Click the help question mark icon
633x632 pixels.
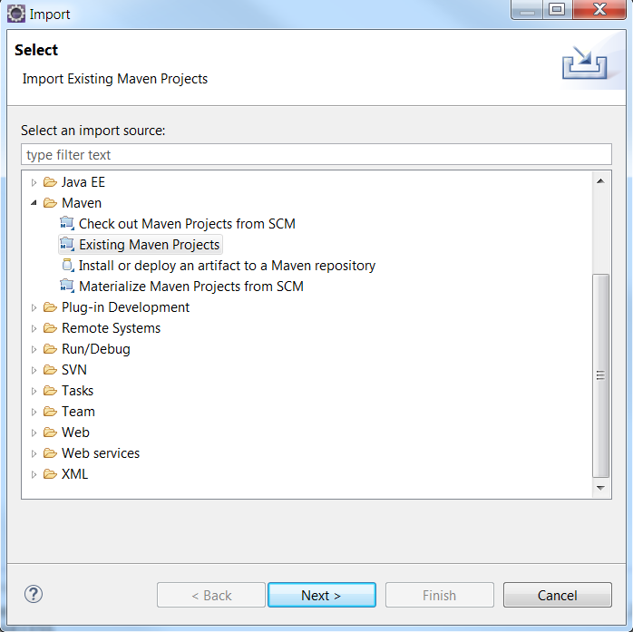coord(34,595)
